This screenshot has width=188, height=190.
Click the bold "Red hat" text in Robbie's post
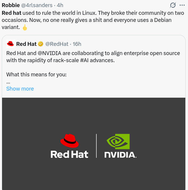12,13
